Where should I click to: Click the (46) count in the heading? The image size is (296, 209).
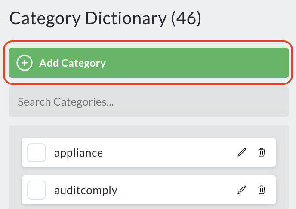coord(186,18)
